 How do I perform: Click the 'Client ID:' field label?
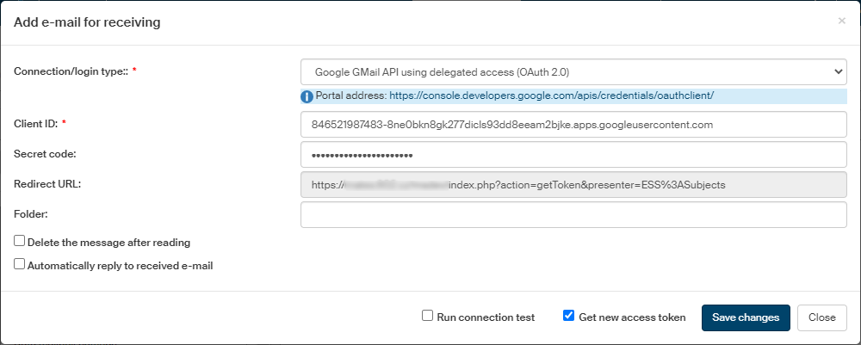[36, 124]
